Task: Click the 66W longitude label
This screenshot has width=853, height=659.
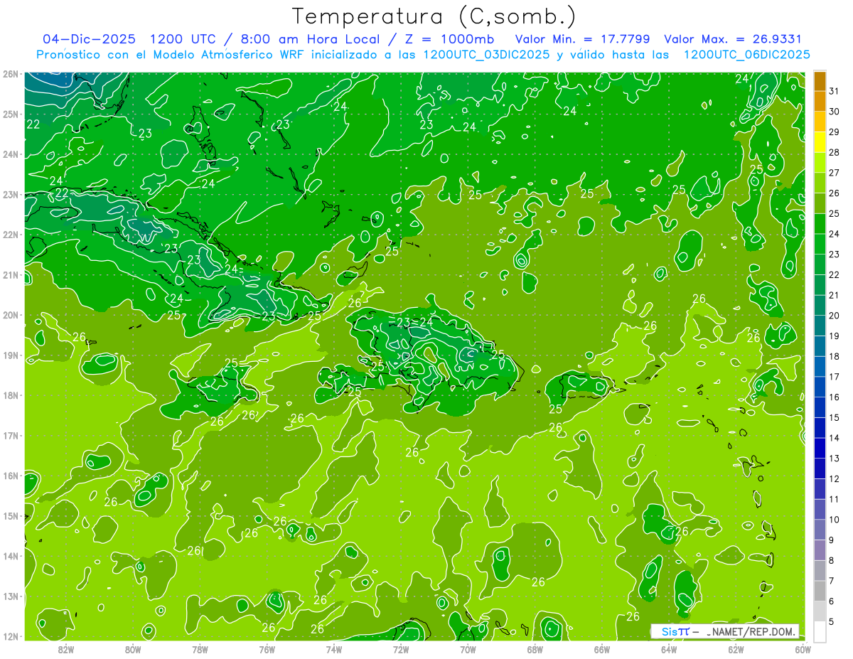Action: point(602,648)
